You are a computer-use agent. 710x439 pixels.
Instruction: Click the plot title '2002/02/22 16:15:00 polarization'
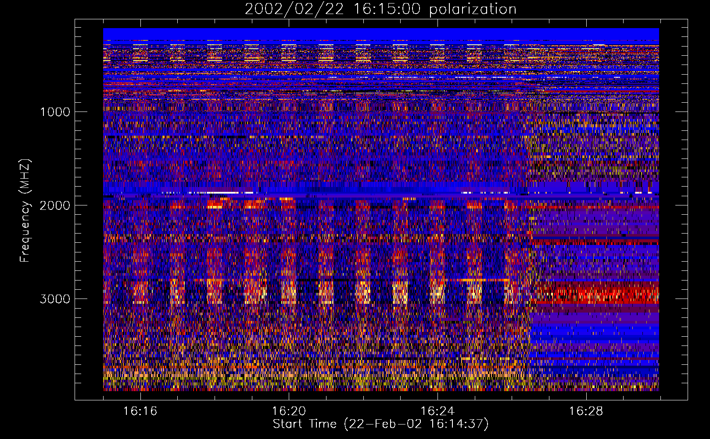coord(380,9)
